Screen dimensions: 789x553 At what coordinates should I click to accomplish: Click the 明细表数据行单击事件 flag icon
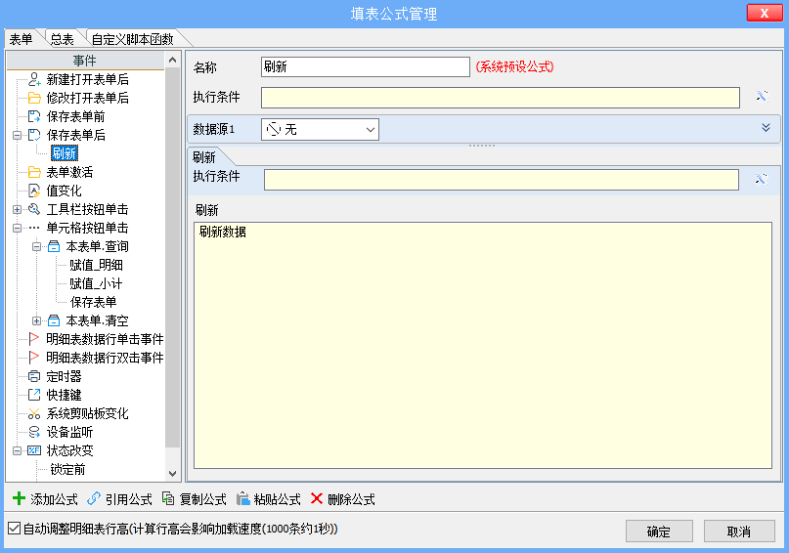34,339
